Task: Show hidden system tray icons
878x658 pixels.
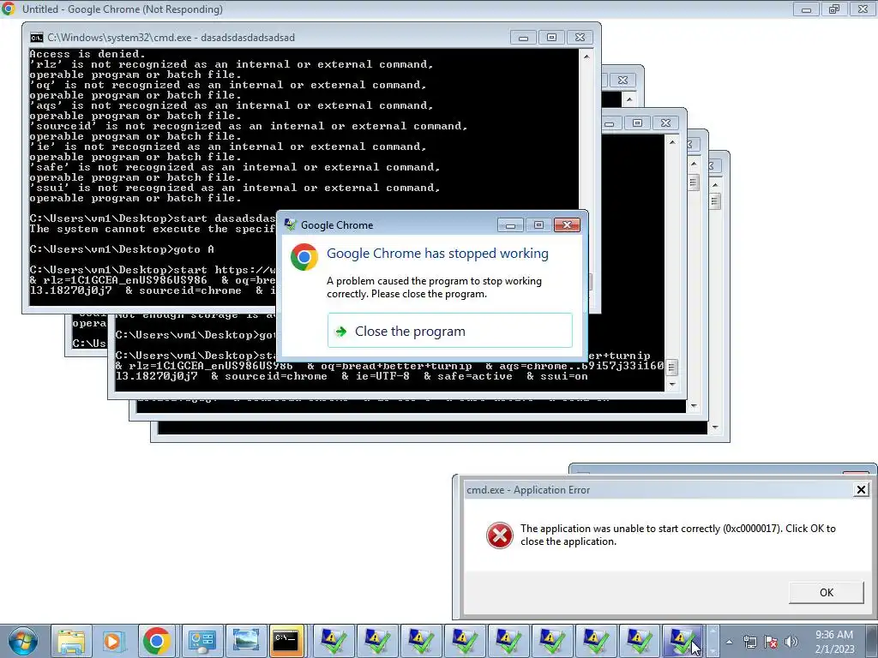Action: tap(729, 642)
